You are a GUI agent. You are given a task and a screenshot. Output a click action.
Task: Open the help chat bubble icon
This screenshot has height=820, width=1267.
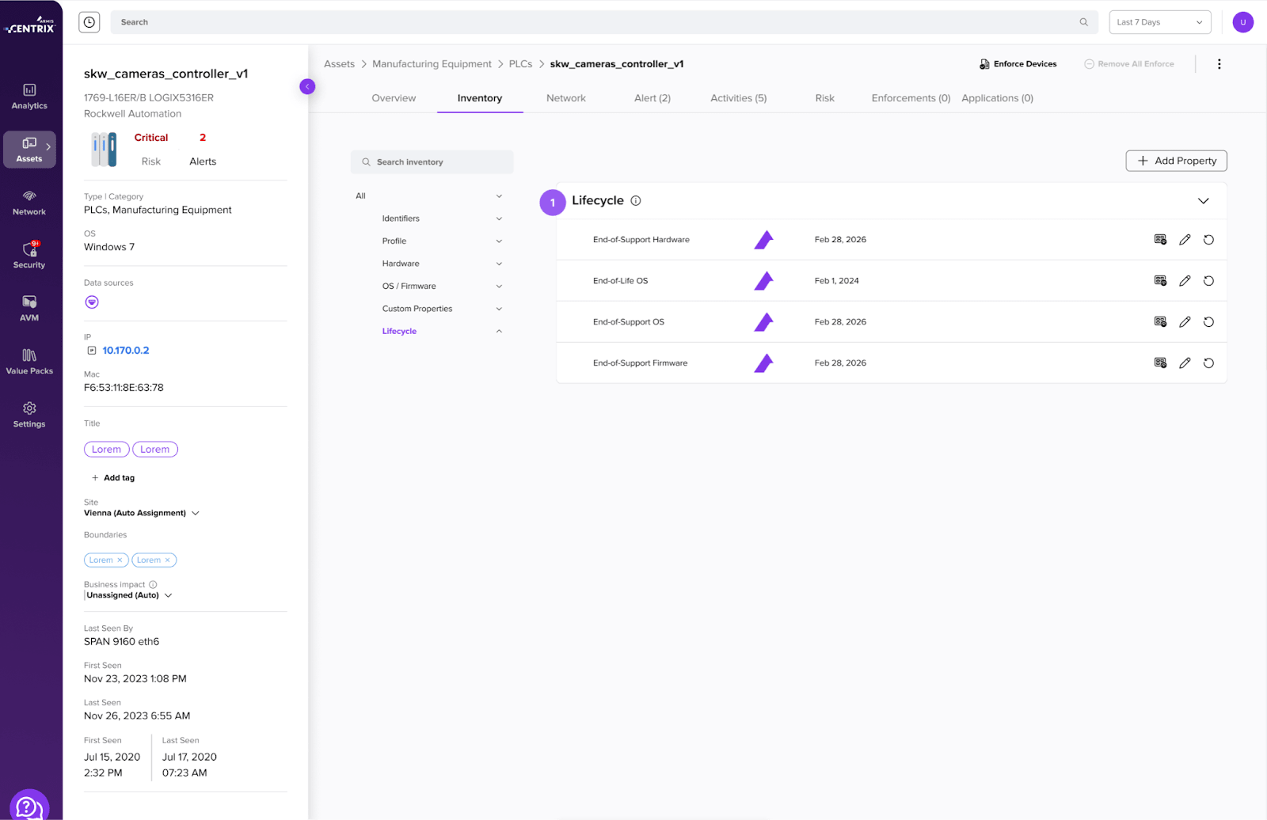click(x=29, y=806)
